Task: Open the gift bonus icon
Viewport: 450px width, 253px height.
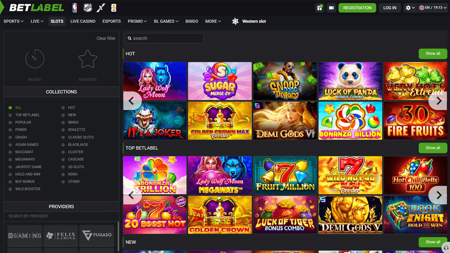Action: tap(320, 8)
